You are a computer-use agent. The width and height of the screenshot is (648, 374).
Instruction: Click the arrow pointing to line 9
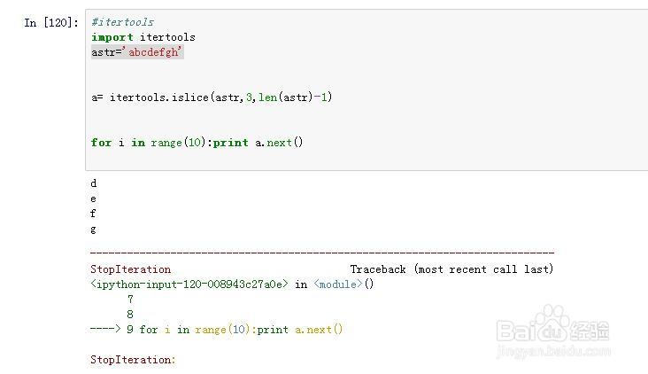(105, 329)
